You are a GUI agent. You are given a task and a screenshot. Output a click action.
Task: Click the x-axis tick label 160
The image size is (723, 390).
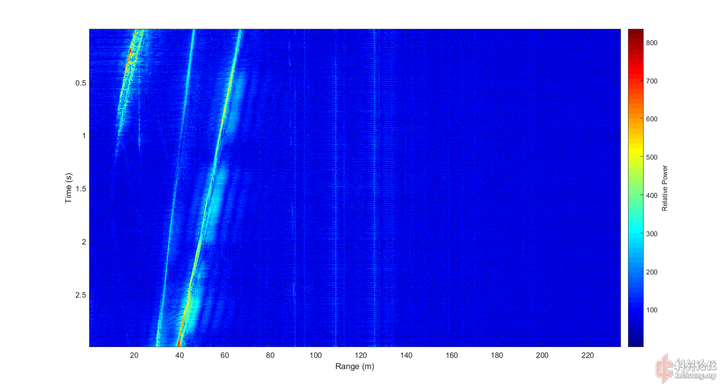click(451, 355)
